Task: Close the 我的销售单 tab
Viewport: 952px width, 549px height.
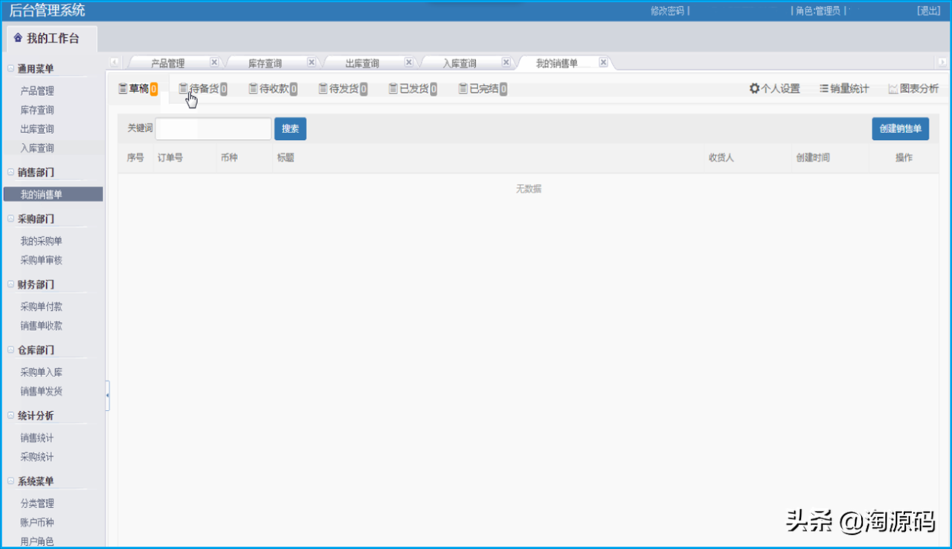Action: (x=603, y=62)
